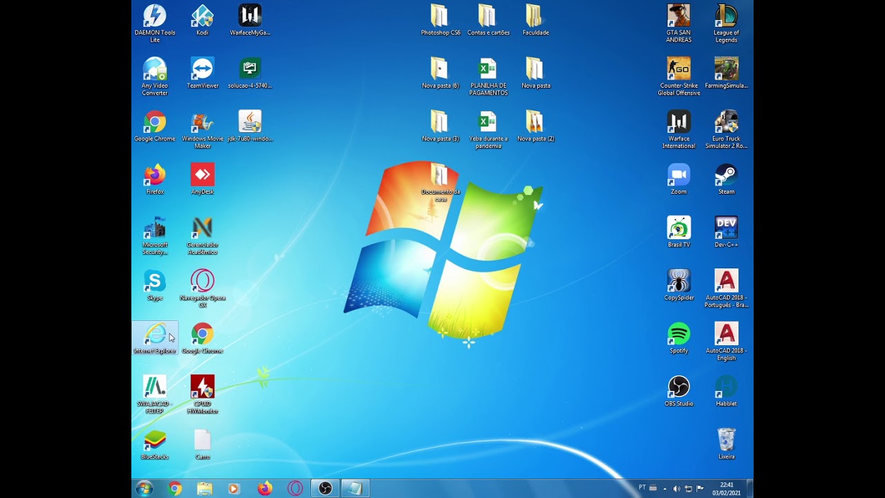
Task: Open Any Video Converter shortcut
Action: [154, 76]
